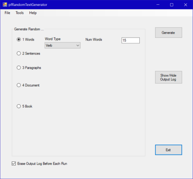
Task: Maximize the application window
Action: [x=172, y=5]
